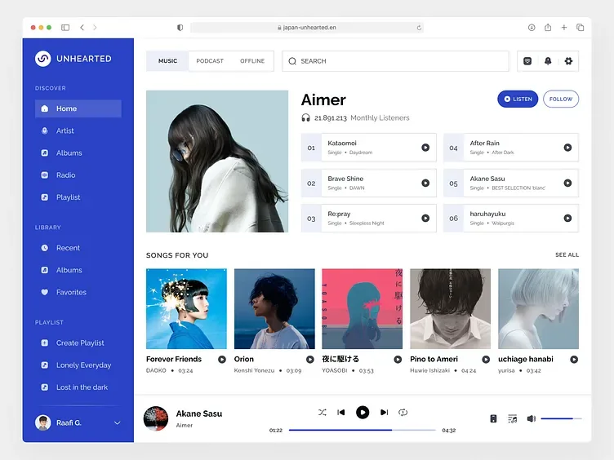Play uchiage hanabi by yurisa
The image size is (614, 460).
click(574, 359)
